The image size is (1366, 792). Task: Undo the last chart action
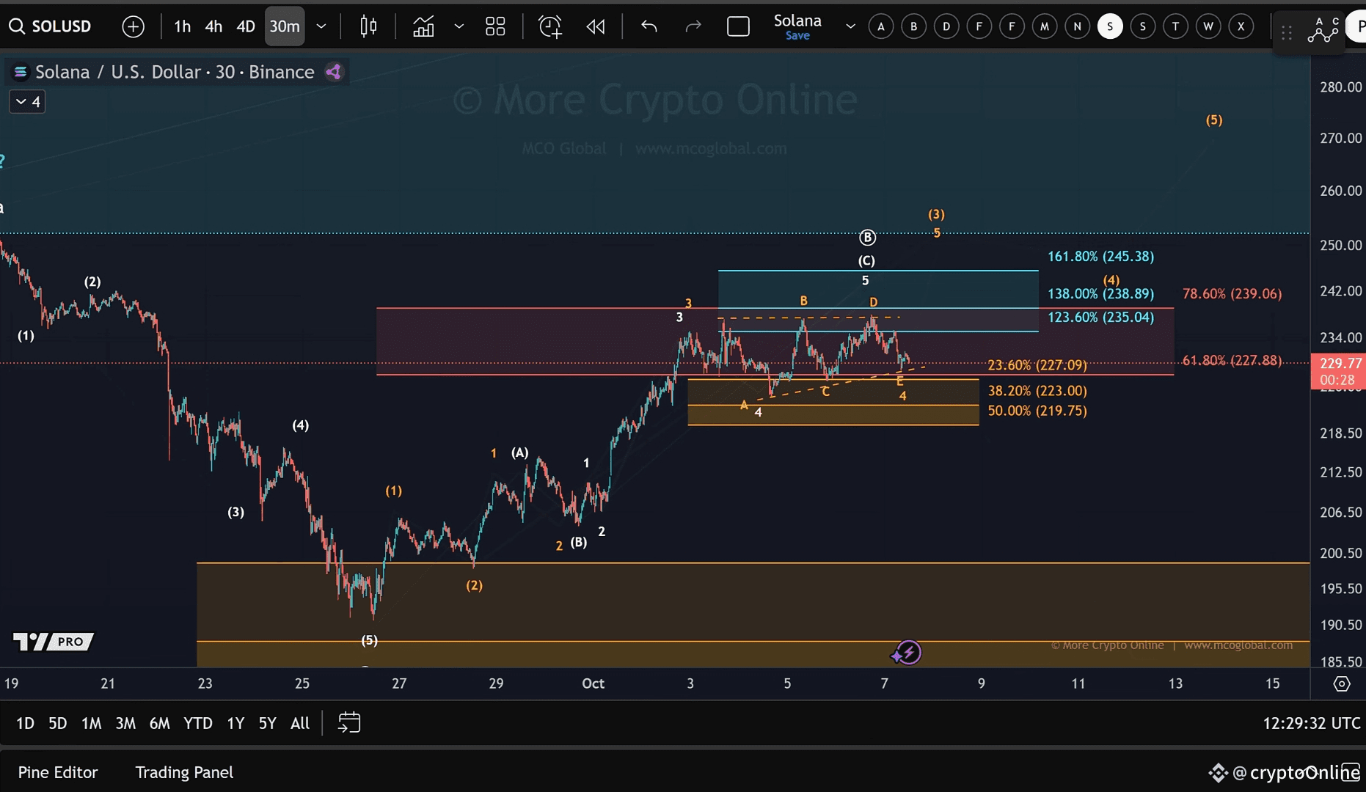(649, 26)
